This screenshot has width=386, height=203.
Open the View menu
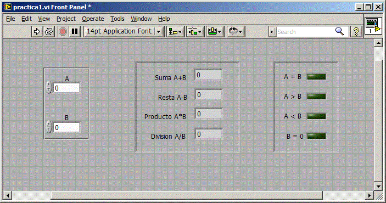44,19
